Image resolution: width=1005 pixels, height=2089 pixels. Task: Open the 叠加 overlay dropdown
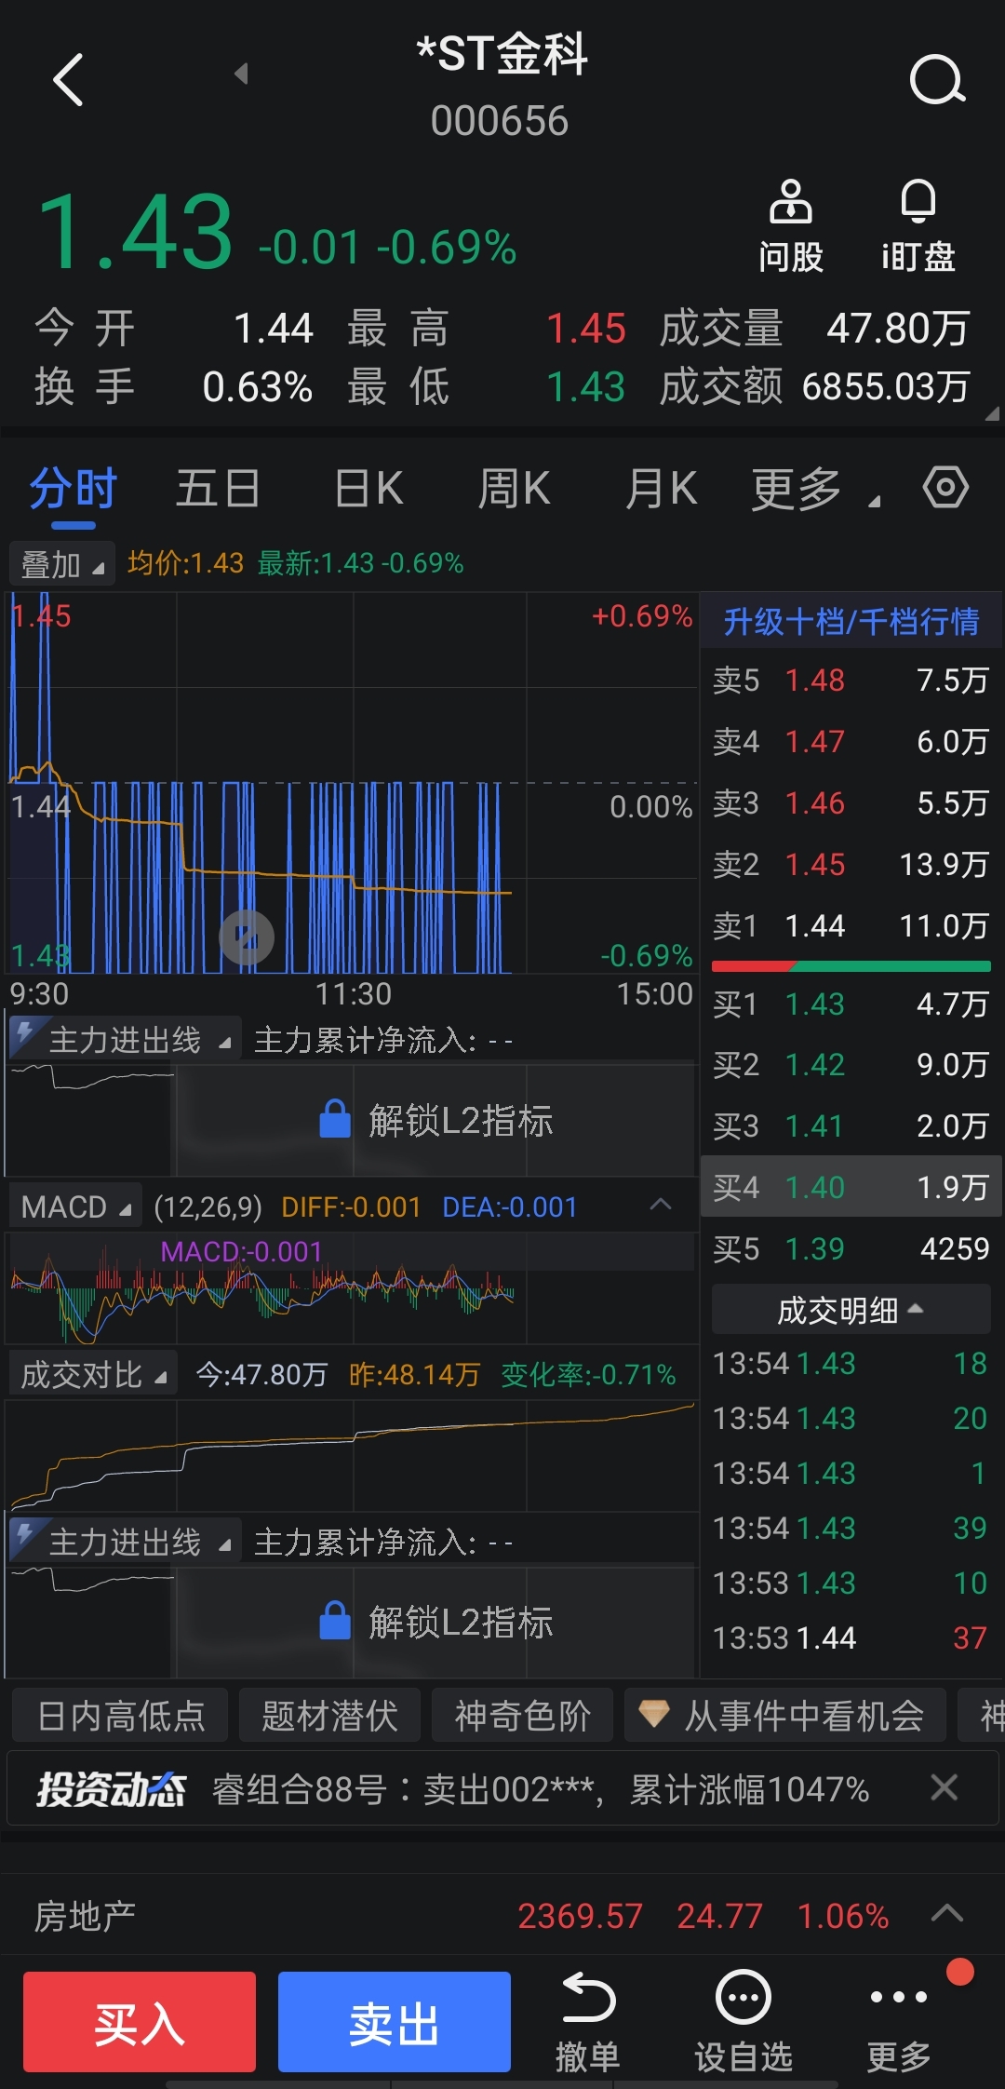tap(61, 564)
